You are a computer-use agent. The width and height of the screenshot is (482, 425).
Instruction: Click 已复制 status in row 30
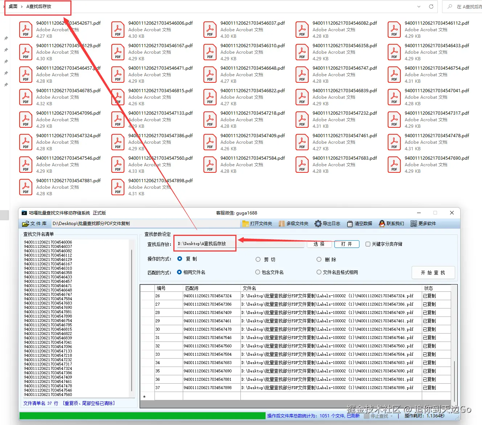tap(429, 329)
